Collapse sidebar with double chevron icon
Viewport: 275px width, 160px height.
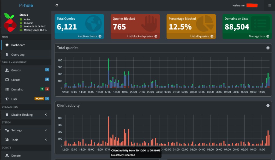[x=57, y=5]
